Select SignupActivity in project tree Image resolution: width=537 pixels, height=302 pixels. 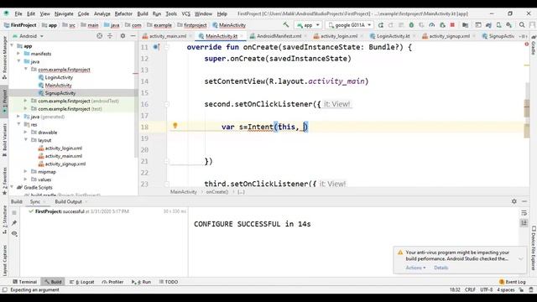[x=60, y=93]
